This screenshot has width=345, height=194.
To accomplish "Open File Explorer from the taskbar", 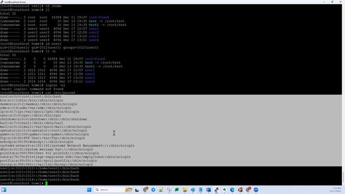I will (185, 190).
